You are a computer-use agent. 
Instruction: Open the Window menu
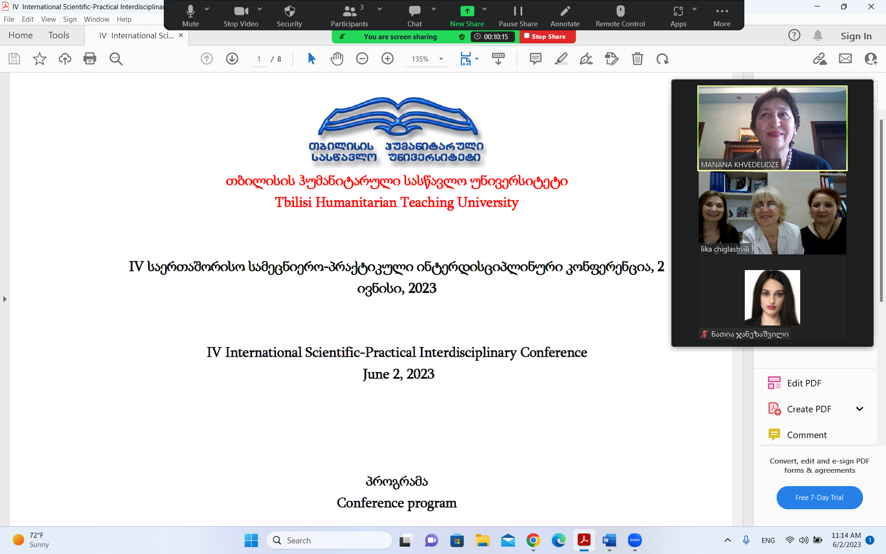pyautogui.click(x=96, y=19)
